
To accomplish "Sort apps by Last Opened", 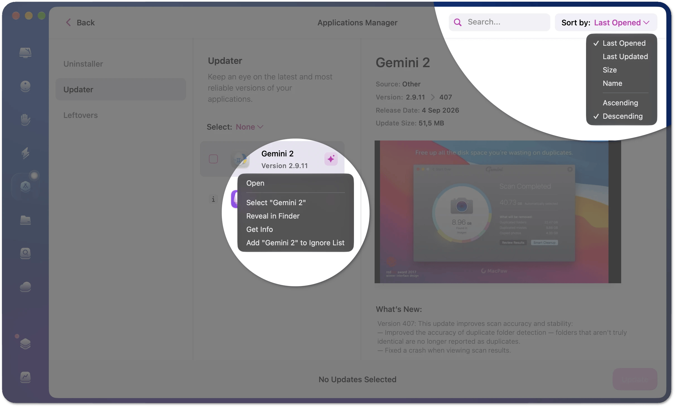I will pos(624,43).
